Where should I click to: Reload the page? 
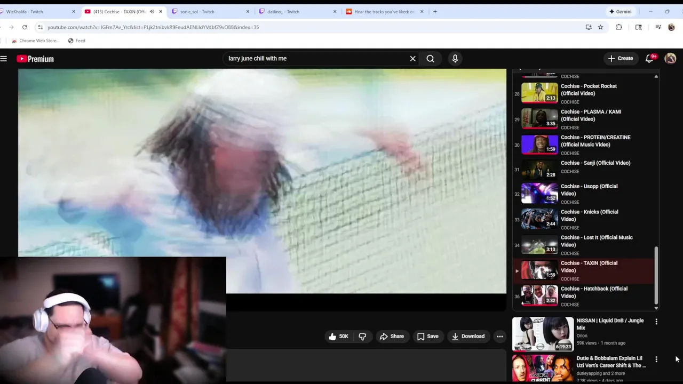click(25, 27)
